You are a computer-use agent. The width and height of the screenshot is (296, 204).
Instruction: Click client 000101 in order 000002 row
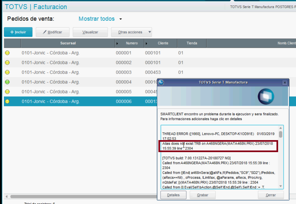[x=153, y=63]
